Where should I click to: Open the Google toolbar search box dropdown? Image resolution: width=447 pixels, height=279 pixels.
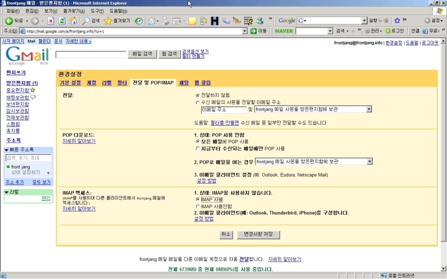(x=364, y=20)
